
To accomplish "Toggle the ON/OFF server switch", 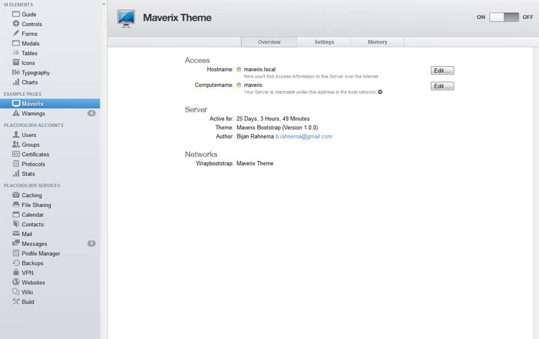I will (x=503, y=17).
